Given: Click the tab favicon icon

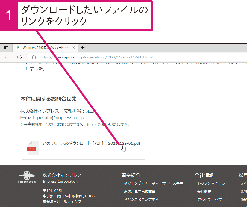Looking at the screenshot, I should tap(18, 48).
